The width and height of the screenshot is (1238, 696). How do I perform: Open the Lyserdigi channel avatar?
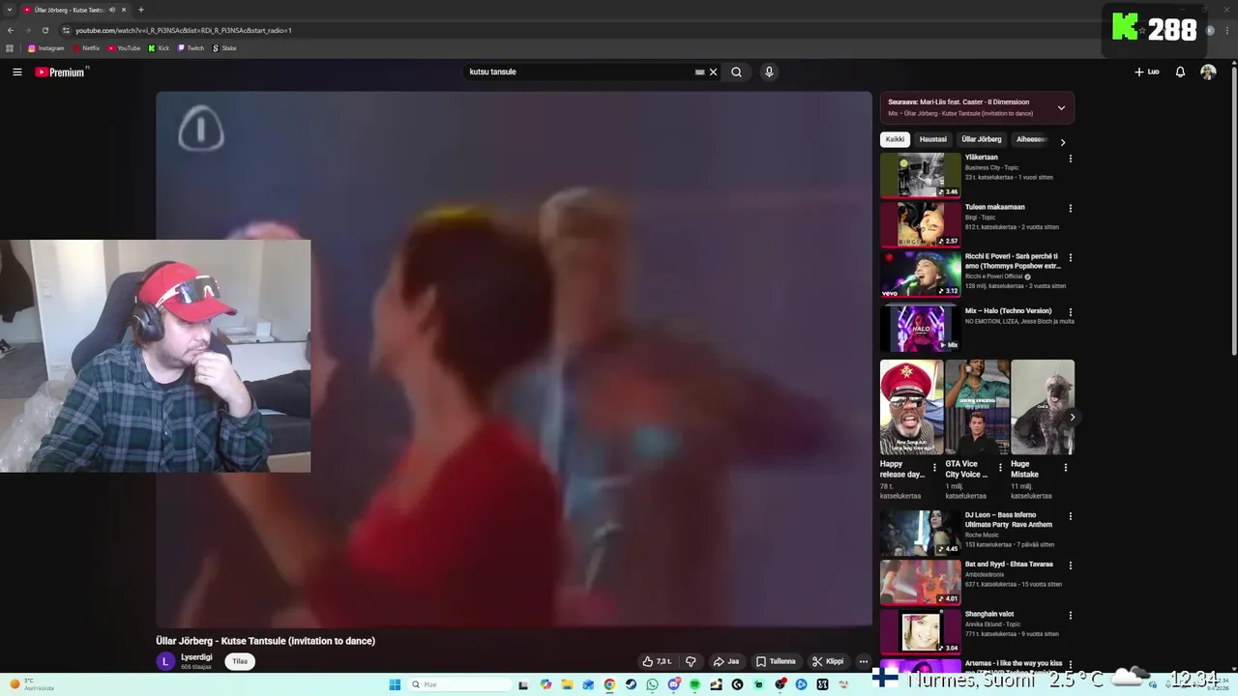tap(165, 661)
